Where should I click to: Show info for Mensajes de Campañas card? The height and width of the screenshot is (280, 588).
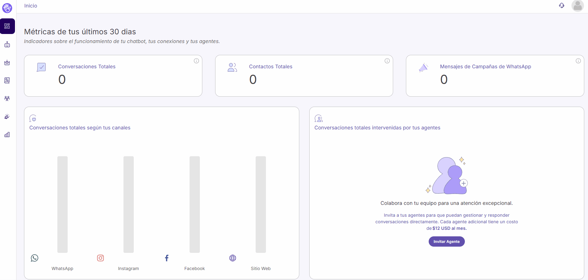point(578,61)
